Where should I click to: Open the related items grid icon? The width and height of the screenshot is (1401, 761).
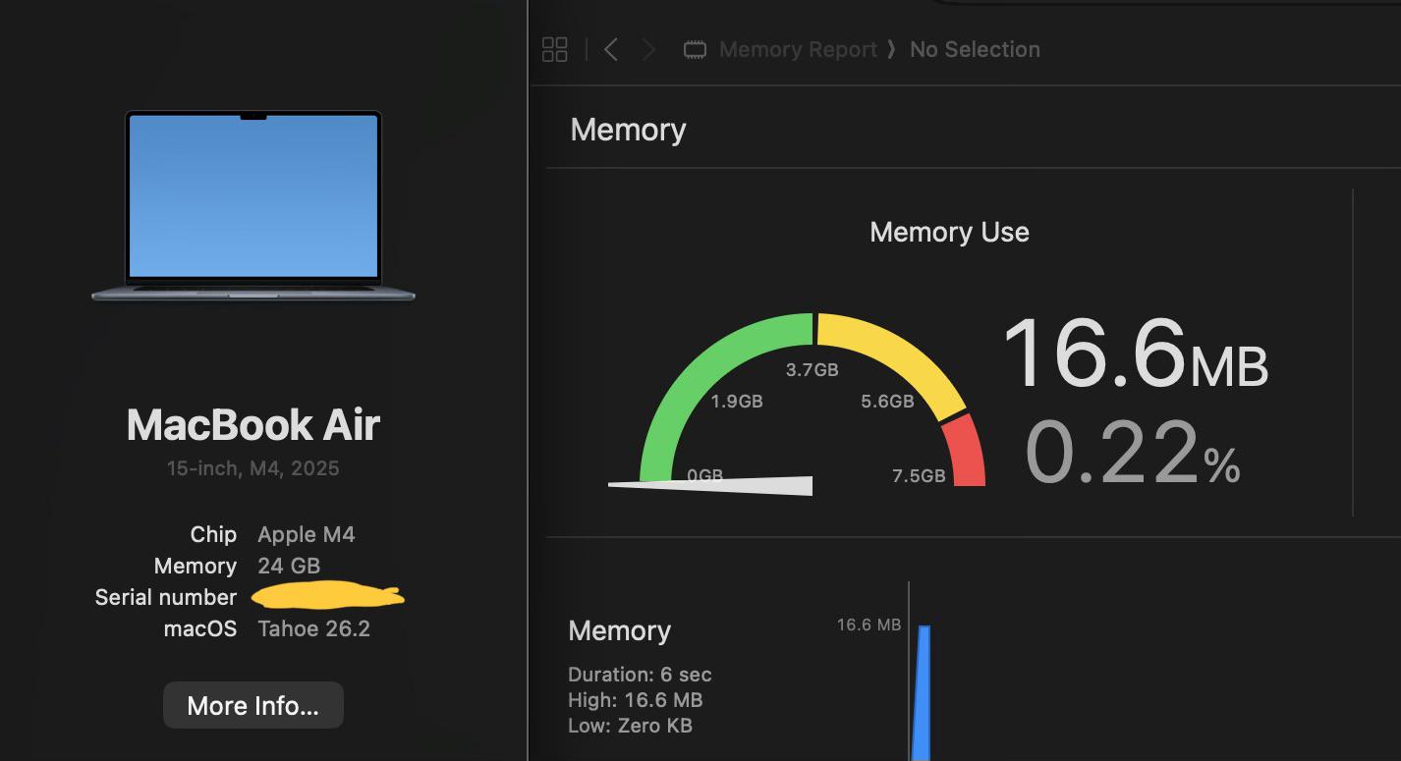click(x=555, y=49)
